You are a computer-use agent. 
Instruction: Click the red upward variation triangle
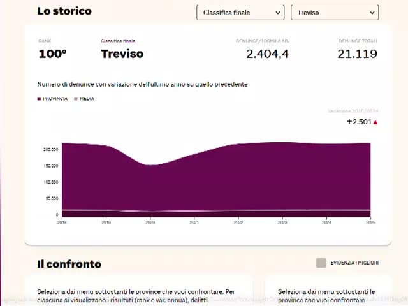pos(375,122)
